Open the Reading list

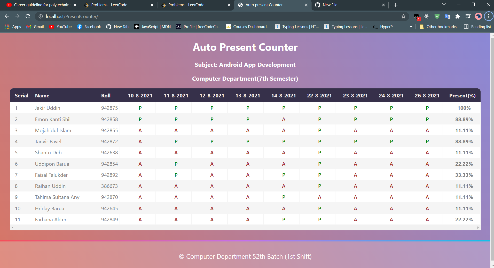[x=477, y=27]
